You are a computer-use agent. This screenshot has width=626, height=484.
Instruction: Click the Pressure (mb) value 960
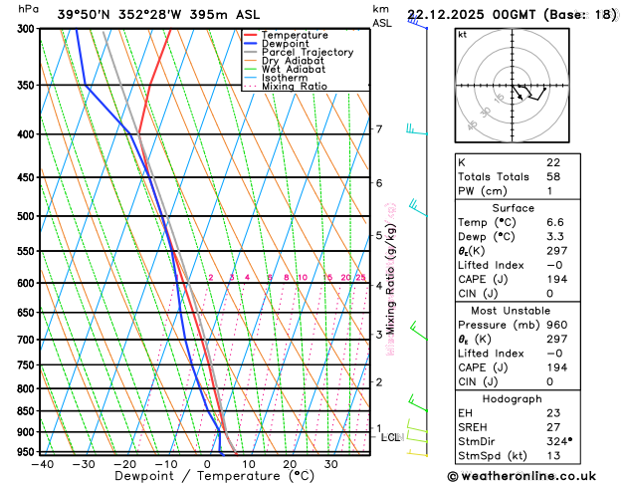point(557,325)
